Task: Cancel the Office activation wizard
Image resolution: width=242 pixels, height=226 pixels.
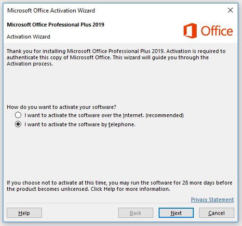Action: (216, 213)
